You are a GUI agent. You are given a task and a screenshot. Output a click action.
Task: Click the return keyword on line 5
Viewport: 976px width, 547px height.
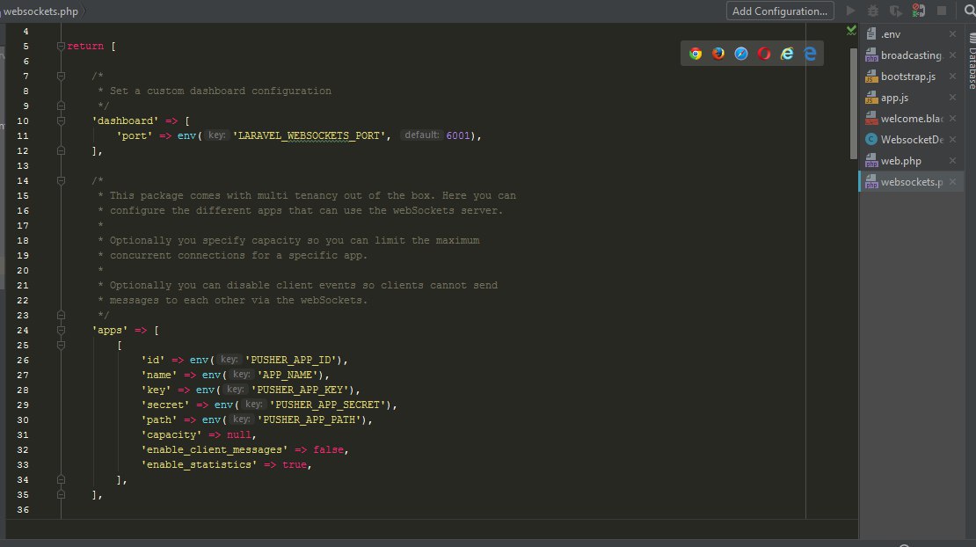point(85,46)
